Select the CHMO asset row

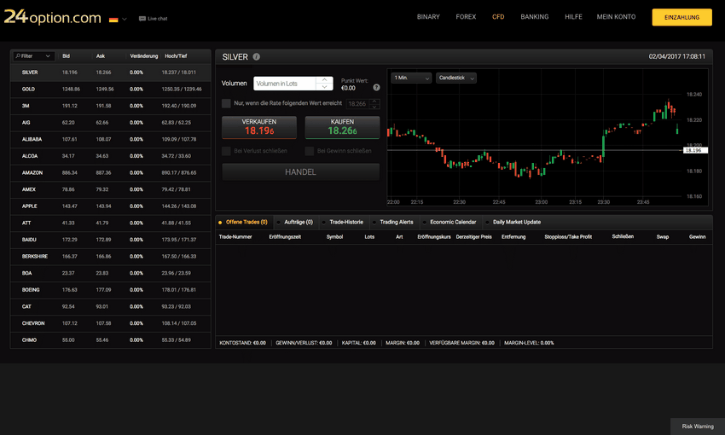[x=111, y=339]
